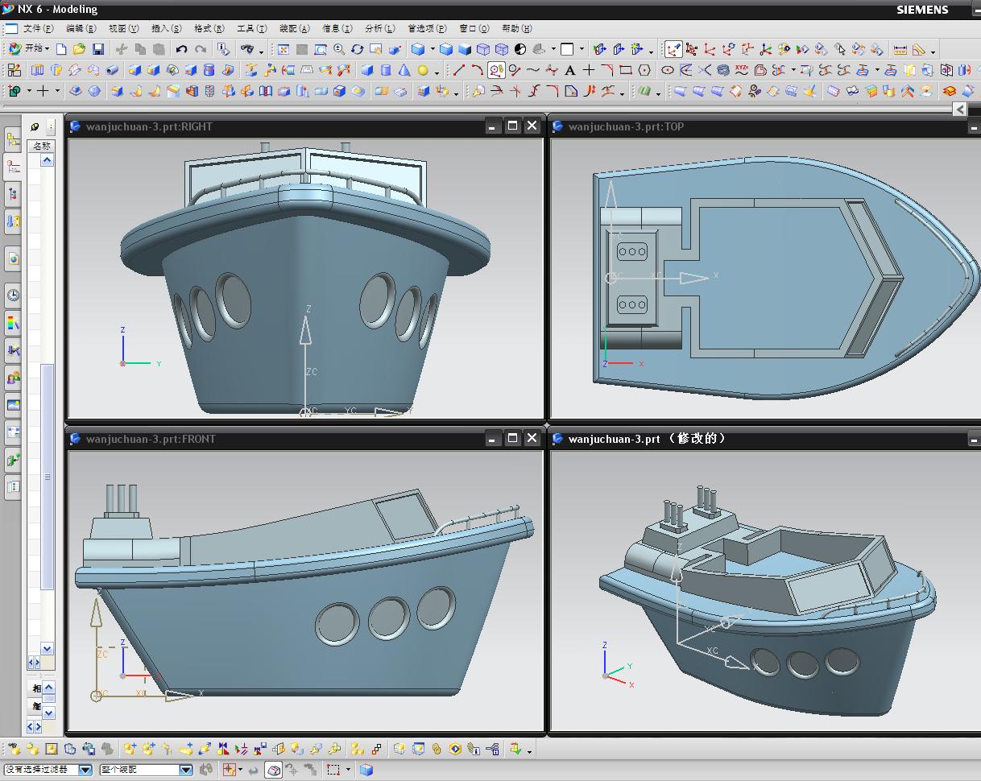Insert a Cylinder primitive
981x781 pixels.
click(386, 70)
